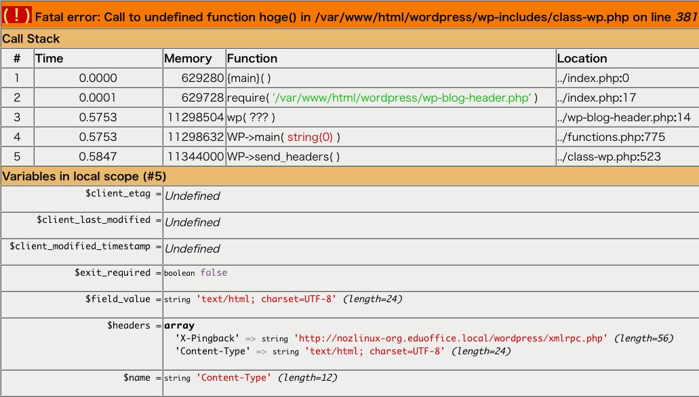Select 'Variables in local scope (#5)' header
Viewport: 699px width, 397px height.
coord(84,176)
